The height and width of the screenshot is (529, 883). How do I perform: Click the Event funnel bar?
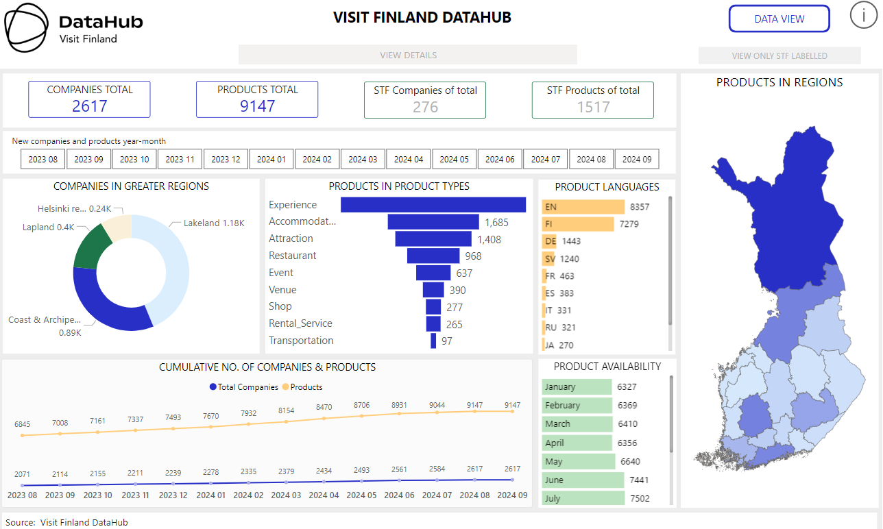(x=433, y=273)
